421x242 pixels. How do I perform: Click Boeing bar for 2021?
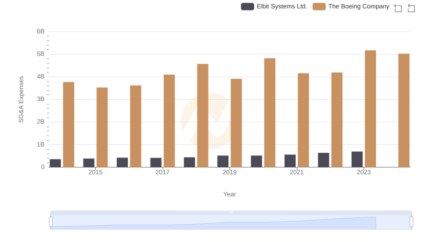tap(304, 120)
